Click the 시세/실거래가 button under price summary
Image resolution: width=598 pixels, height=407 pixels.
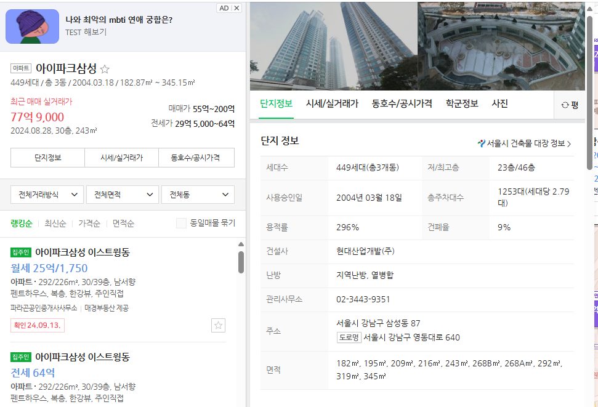click(x=122, y=158)
